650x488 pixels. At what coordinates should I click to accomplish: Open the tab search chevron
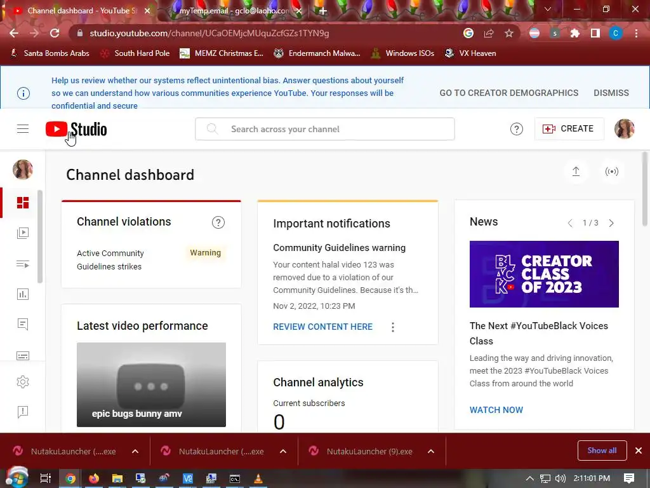[x=548, y=9]
